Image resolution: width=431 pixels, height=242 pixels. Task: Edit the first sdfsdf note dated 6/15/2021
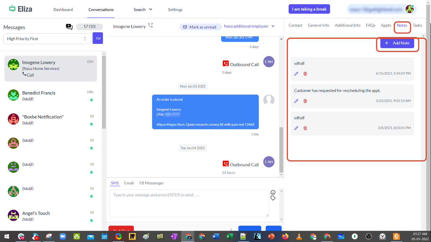296,74
